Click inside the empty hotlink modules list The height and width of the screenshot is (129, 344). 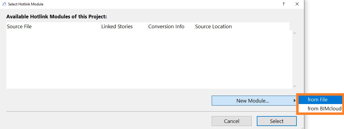149,60
